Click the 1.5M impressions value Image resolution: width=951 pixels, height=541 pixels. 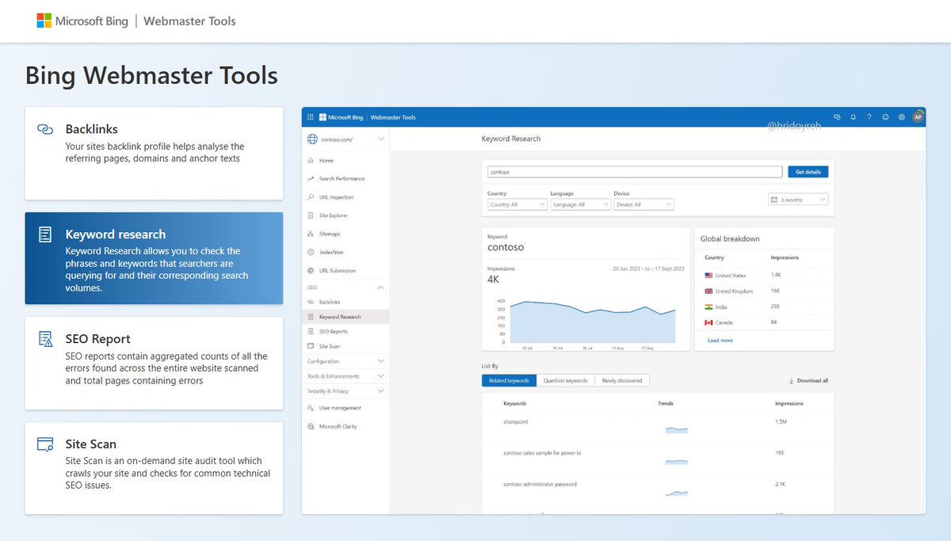(x=781, y=421)
